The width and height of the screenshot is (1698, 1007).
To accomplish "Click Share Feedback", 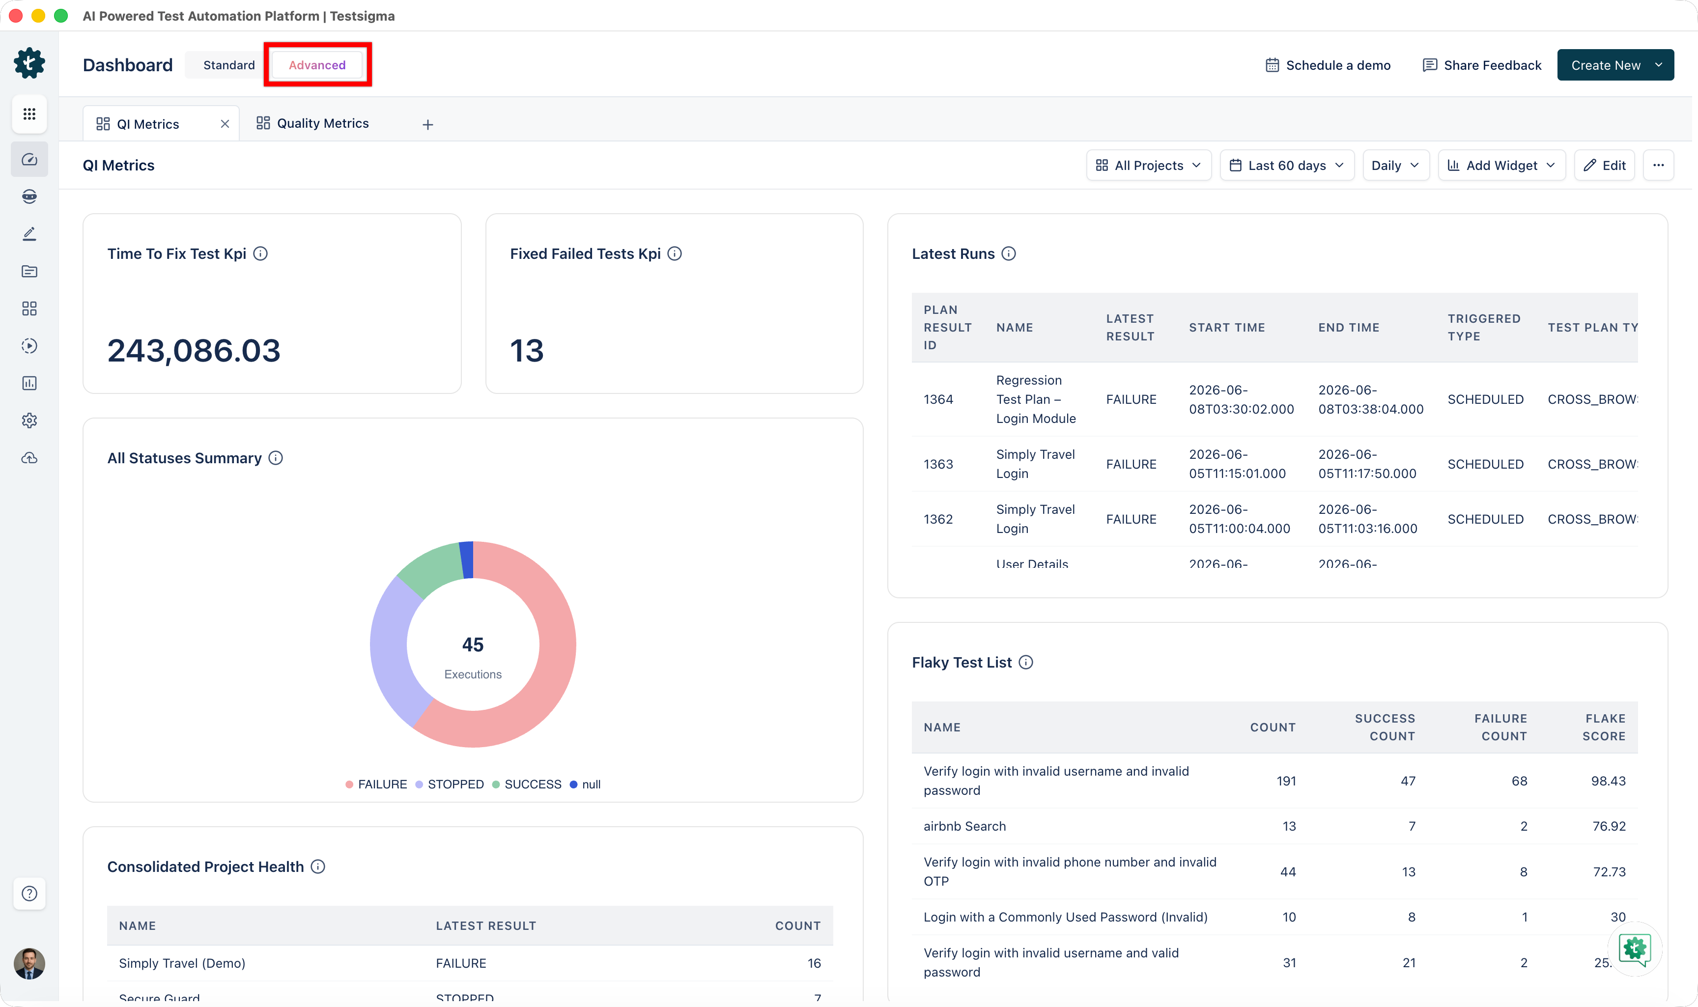I will (x=1481, y=65).
